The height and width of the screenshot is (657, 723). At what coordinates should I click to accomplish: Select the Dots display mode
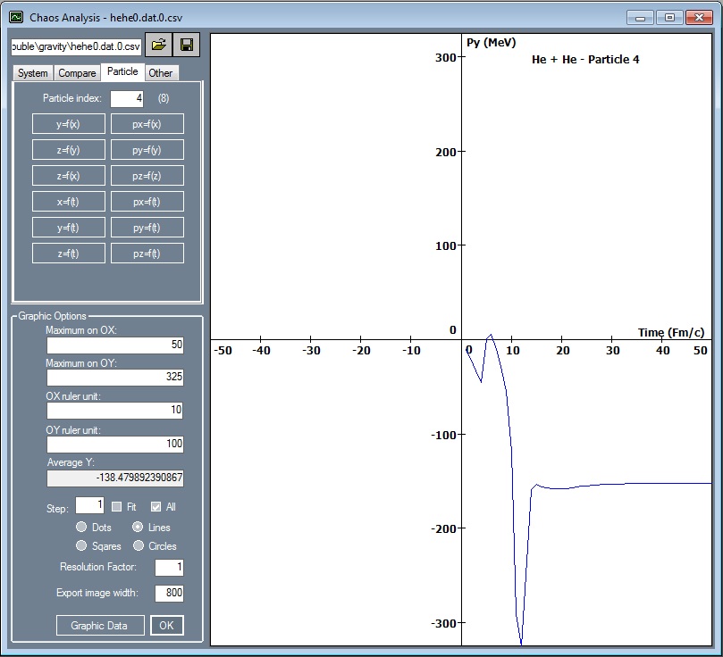pyautogui.click(x=80, y=527)
